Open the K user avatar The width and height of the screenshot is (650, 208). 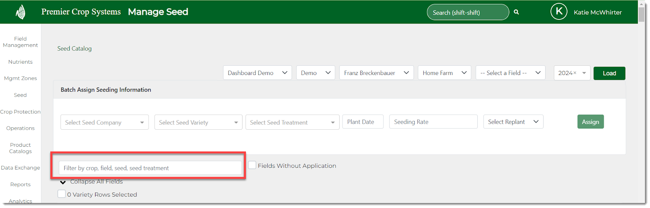(559, 12)
